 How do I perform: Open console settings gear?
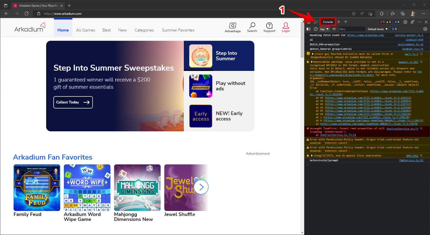425,29
